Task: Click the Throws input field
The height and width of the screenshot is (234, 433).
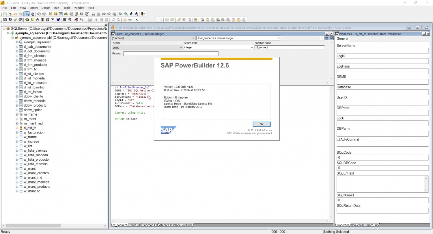Action: [171, 54]
